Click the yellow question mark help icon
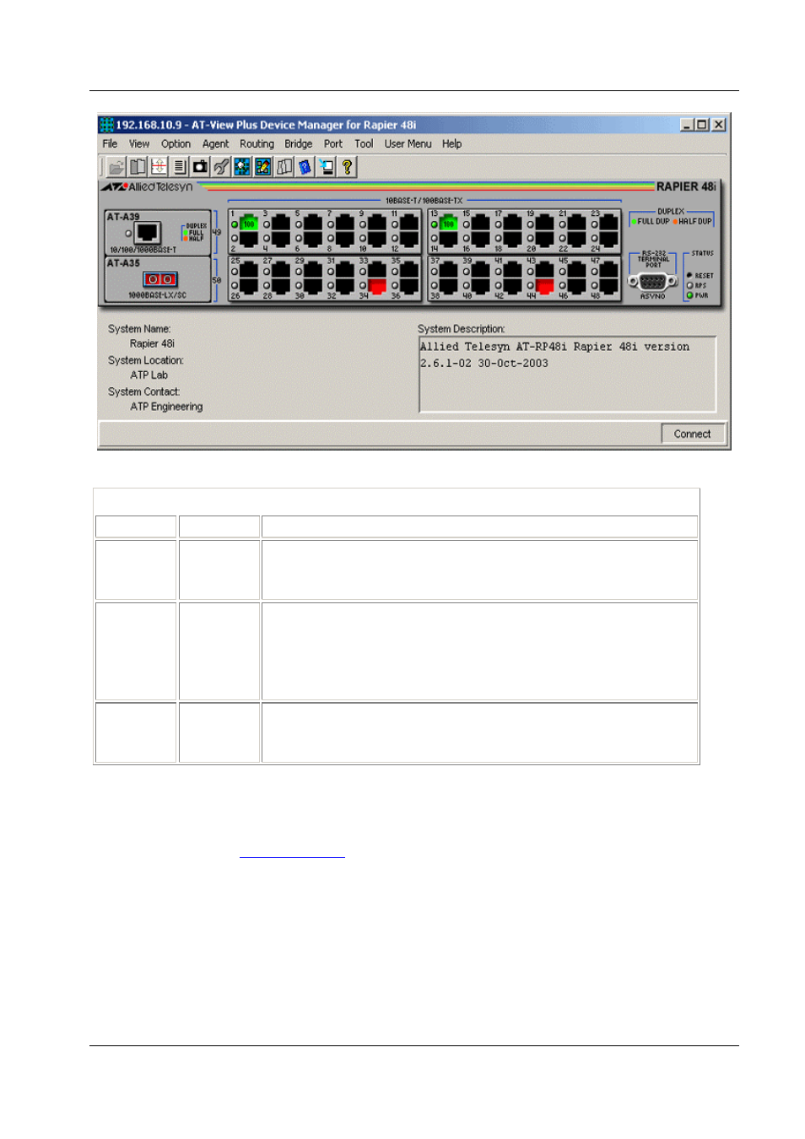 [x=347, y=167]
